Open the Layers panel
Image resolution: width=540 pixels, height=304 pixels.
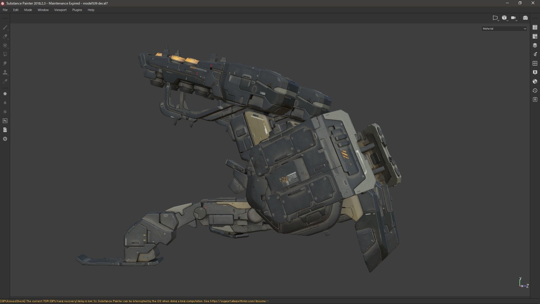coord(535,45)
